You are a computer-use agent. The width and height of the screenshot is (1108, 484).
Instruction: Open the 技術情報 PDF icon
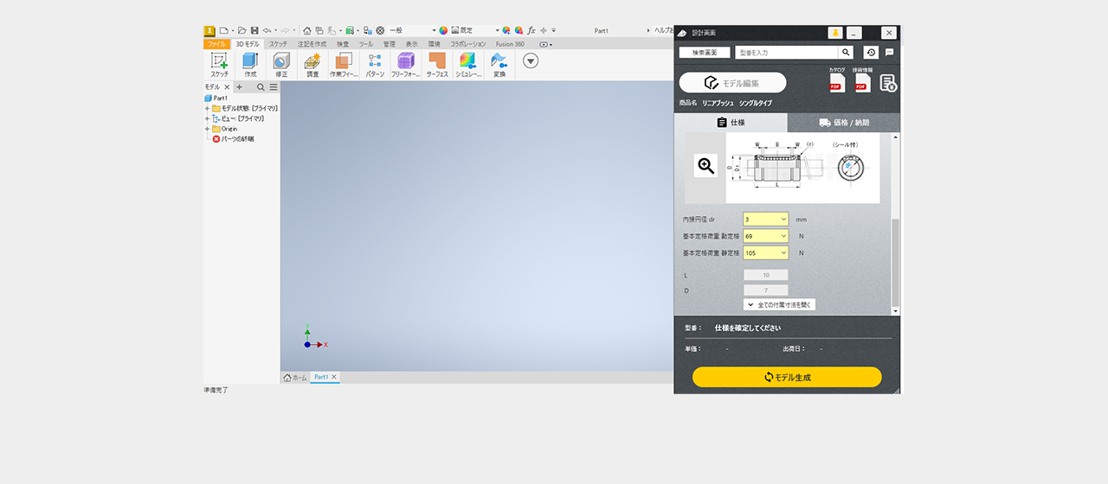[x=862, y=82]
